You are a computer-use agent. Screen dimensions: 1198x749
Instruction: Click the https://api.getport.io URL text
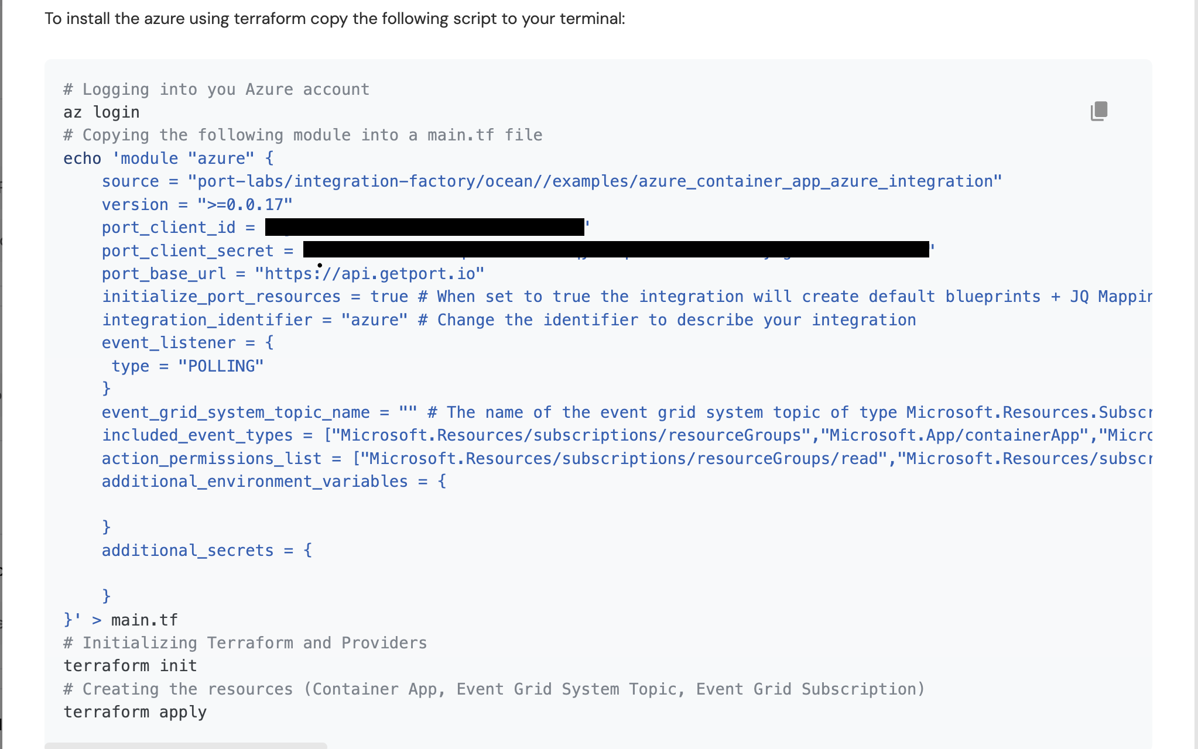[369, 274]
